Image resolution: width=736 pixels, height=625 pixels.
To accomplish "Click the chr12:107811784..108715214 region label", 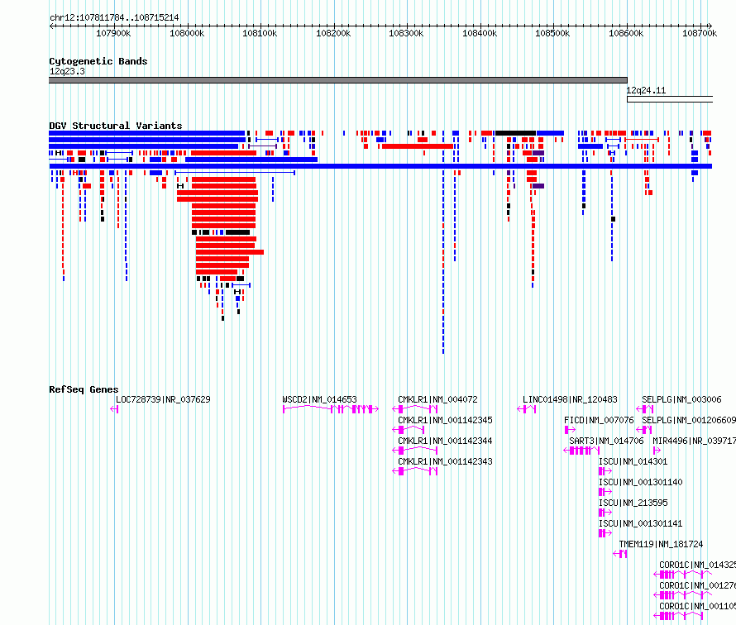I will (x=114, y=18).
